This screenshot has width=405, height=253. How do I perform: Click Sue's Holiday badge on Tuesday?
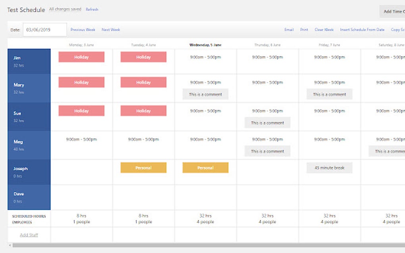[143, 111]
